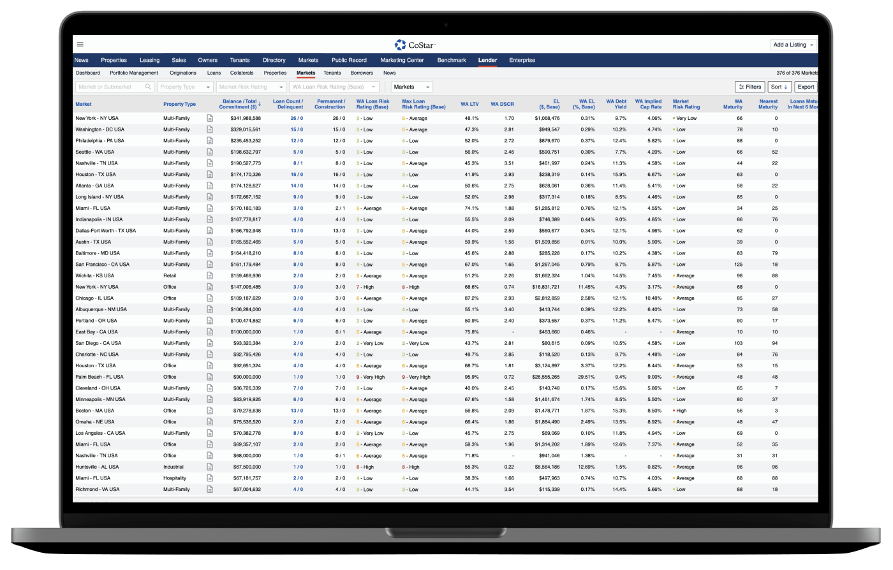Open document icon for Boston Office row

[210, 411]
